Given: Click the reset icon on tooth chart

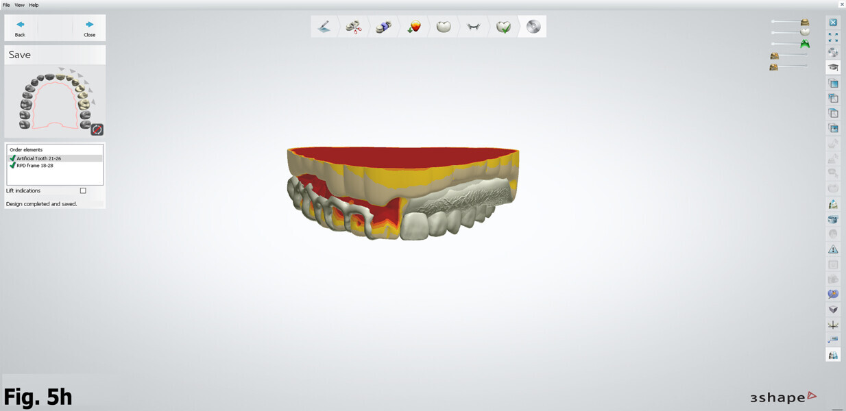Looking at the screenshot, I should click(97, 129).
